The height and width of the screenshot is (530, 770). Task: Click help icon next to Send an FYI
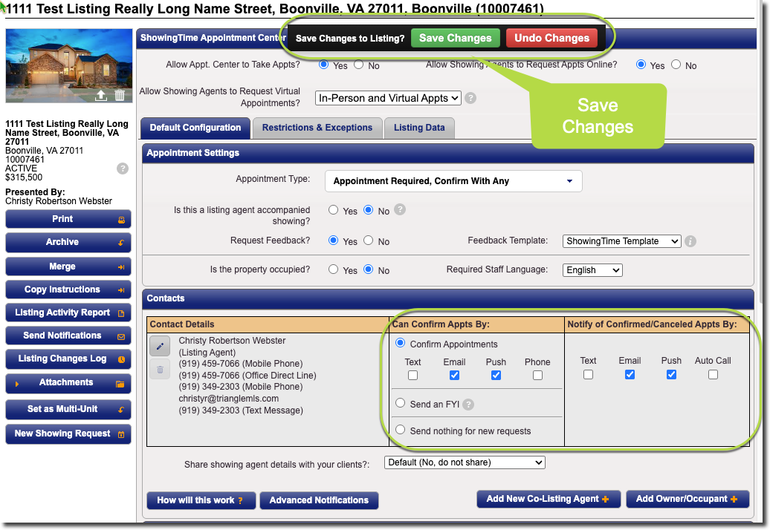[468, 405]
